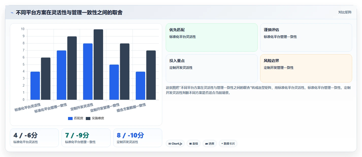Open the 风险边界 matrix card
The height and width of the screenshot is (157, 362).
(306, 68)
